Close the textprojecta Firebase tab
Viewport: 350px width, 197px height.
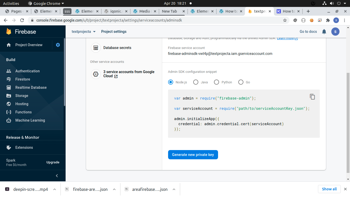[270, 11]
